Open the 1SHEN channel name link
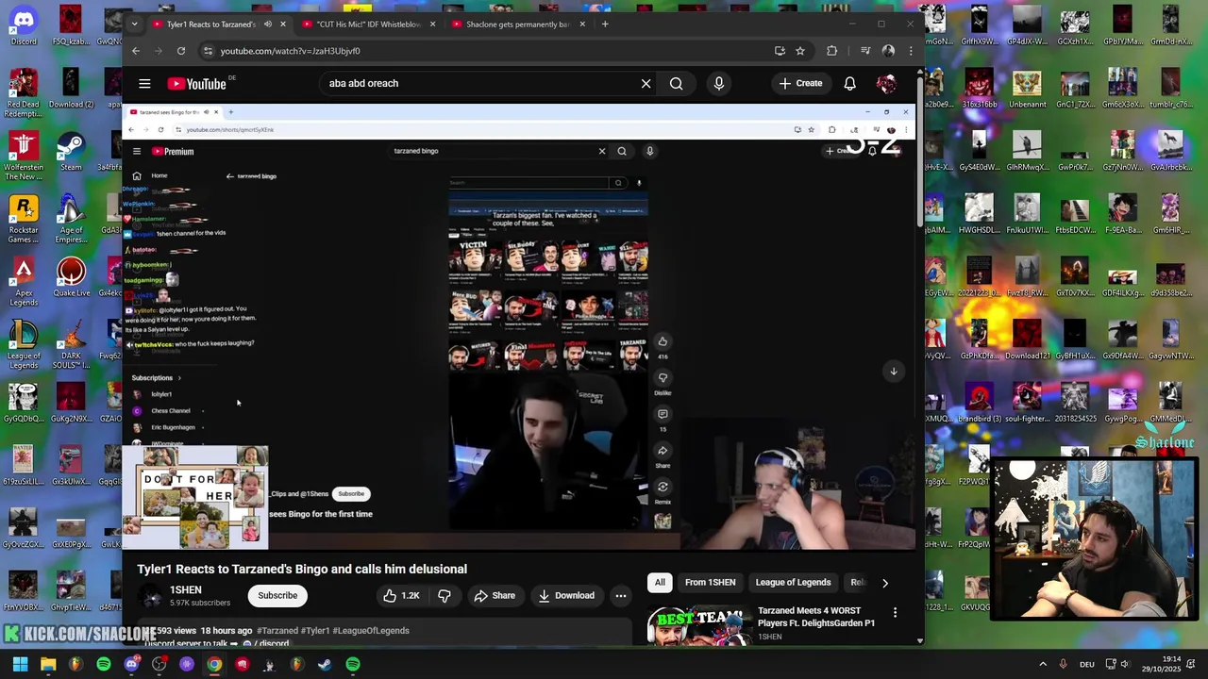This screenshot has height=679, width=1208. pyautogui.click(x=185, y=589)
